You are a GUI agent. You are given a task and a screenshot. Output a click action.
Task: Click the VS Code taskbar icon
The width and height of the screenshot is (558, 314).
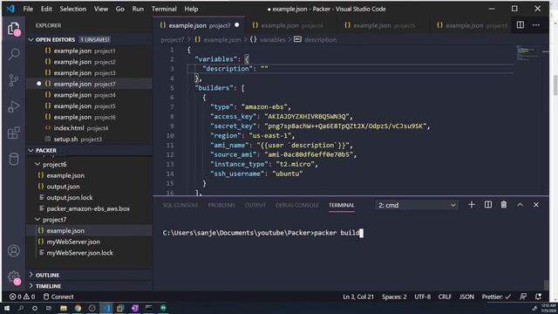(x=106, y=308)
